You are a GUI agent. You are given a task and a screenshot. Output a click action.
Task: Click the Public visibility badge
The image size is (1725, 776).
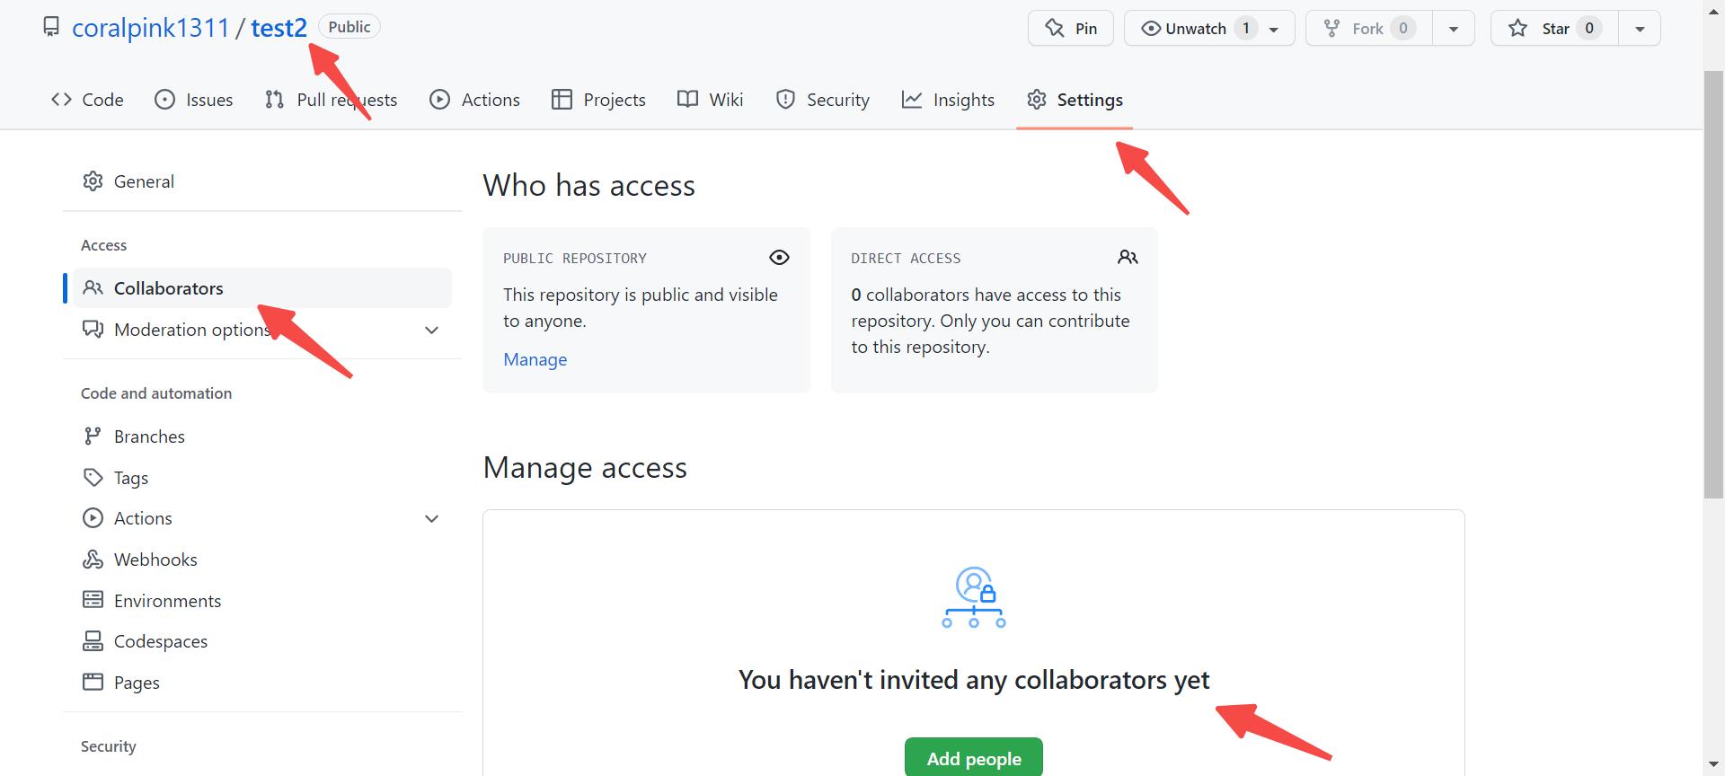pos(349,27)
